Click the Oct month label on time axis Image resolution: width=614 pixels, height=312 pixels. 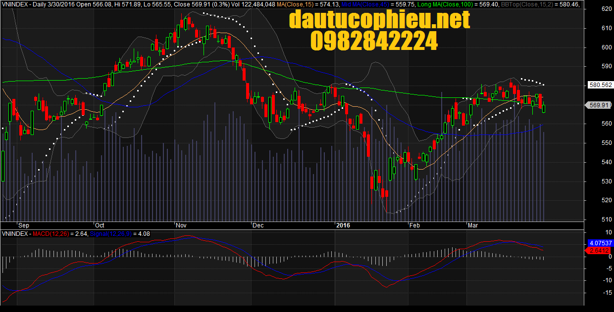click(100, 225)
